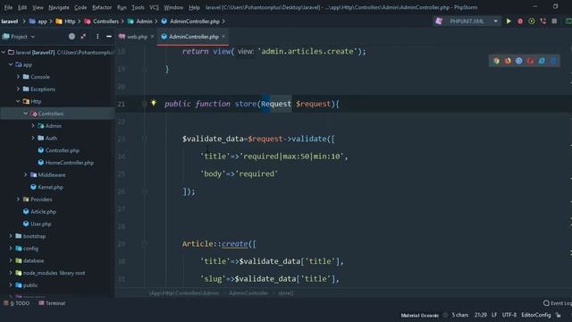Run with coverage icon in the toolbar
Screen dimensions: 572x322
click(532, 21)
